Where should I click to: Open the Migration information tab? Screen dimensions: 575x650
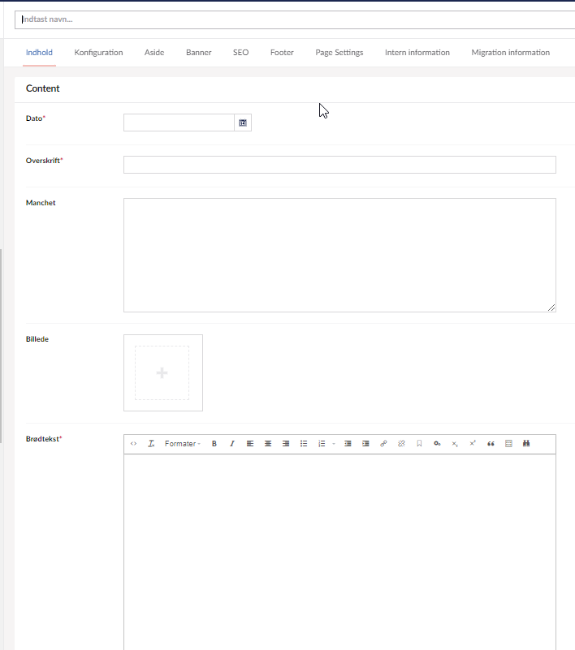510,53
